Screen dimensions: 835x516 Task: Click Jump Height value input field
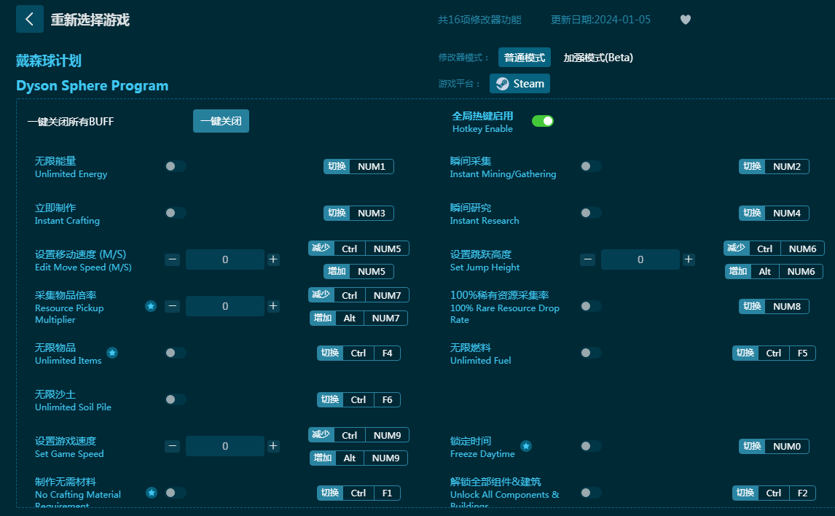[x=640, y=259]
